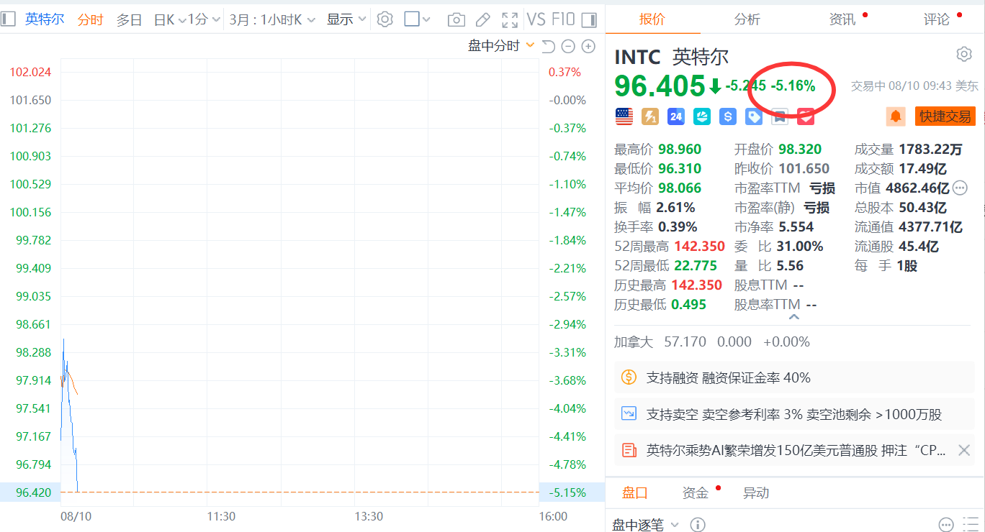Image resolution: width=985 pixels, height=532 pixels.
Task: Click the 成交量 value 1783.22万
Action: click(930, 150)
